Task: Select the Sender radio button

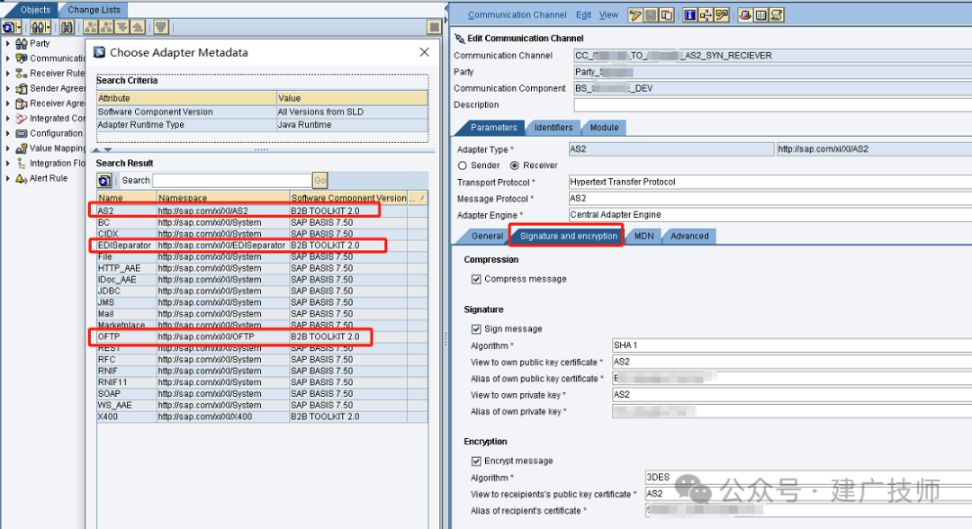Action: point(462,166)
